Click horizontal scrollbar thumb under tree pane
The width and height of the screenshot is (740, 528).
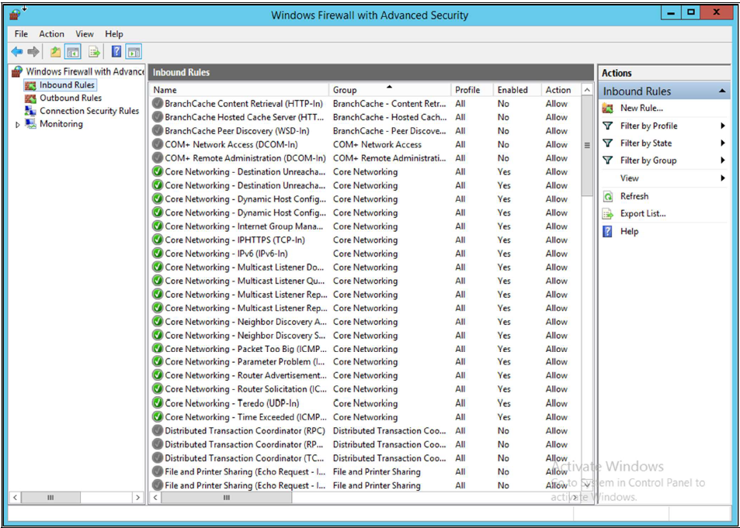tap(50, 497)
